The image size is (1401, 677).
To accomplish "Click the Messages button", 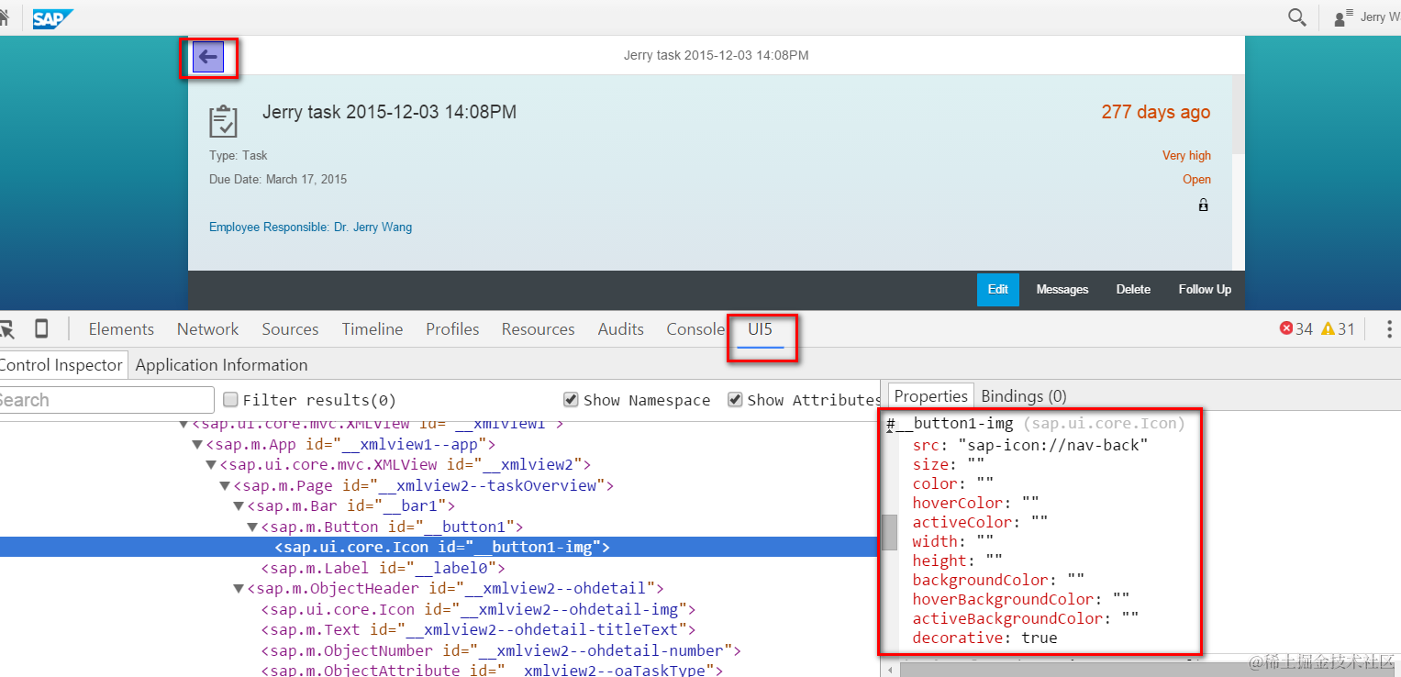I will (x=1062, y=289).
